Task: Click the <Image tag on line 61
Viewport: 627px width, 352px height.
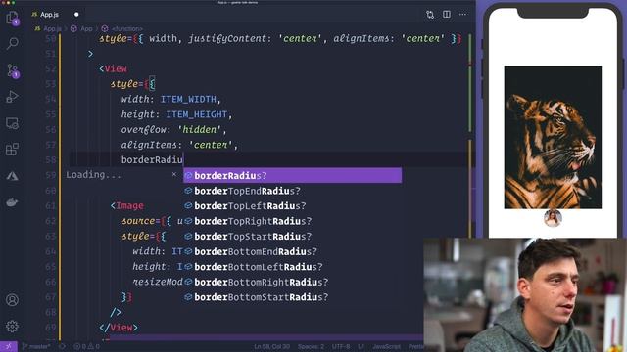Action: click(x=126, y=206)
